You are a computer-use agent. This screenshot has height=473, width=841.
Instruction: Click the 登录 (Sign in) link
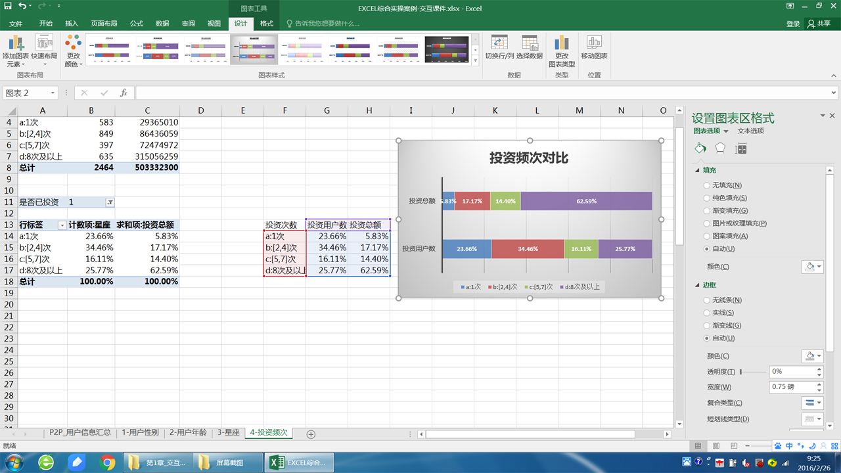pyautogui.click(x=793, y=24)
